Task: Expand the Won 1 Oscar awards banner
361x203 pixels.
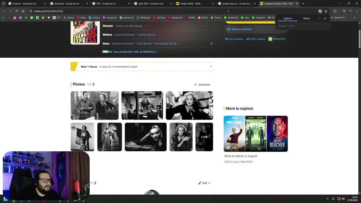Action: (x=142, y=67)
